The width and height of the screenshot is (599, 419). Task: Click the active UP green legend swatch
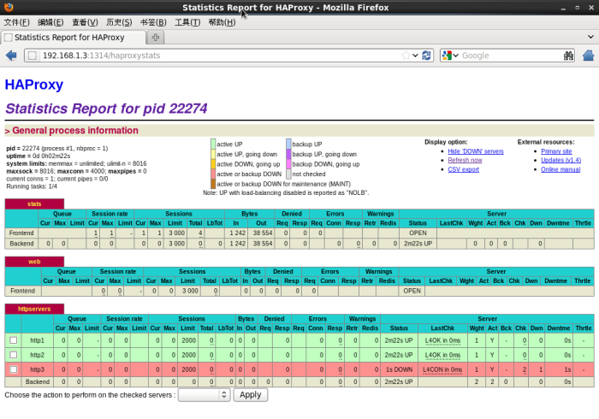(x=213, y=145)
